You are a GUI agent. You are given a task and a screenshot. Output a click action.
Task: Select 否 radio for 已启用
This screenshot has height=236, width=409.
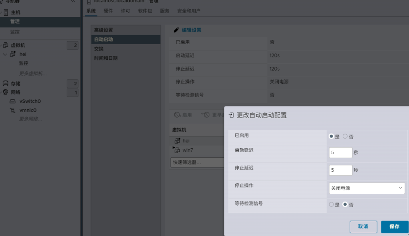coord(345,136)
